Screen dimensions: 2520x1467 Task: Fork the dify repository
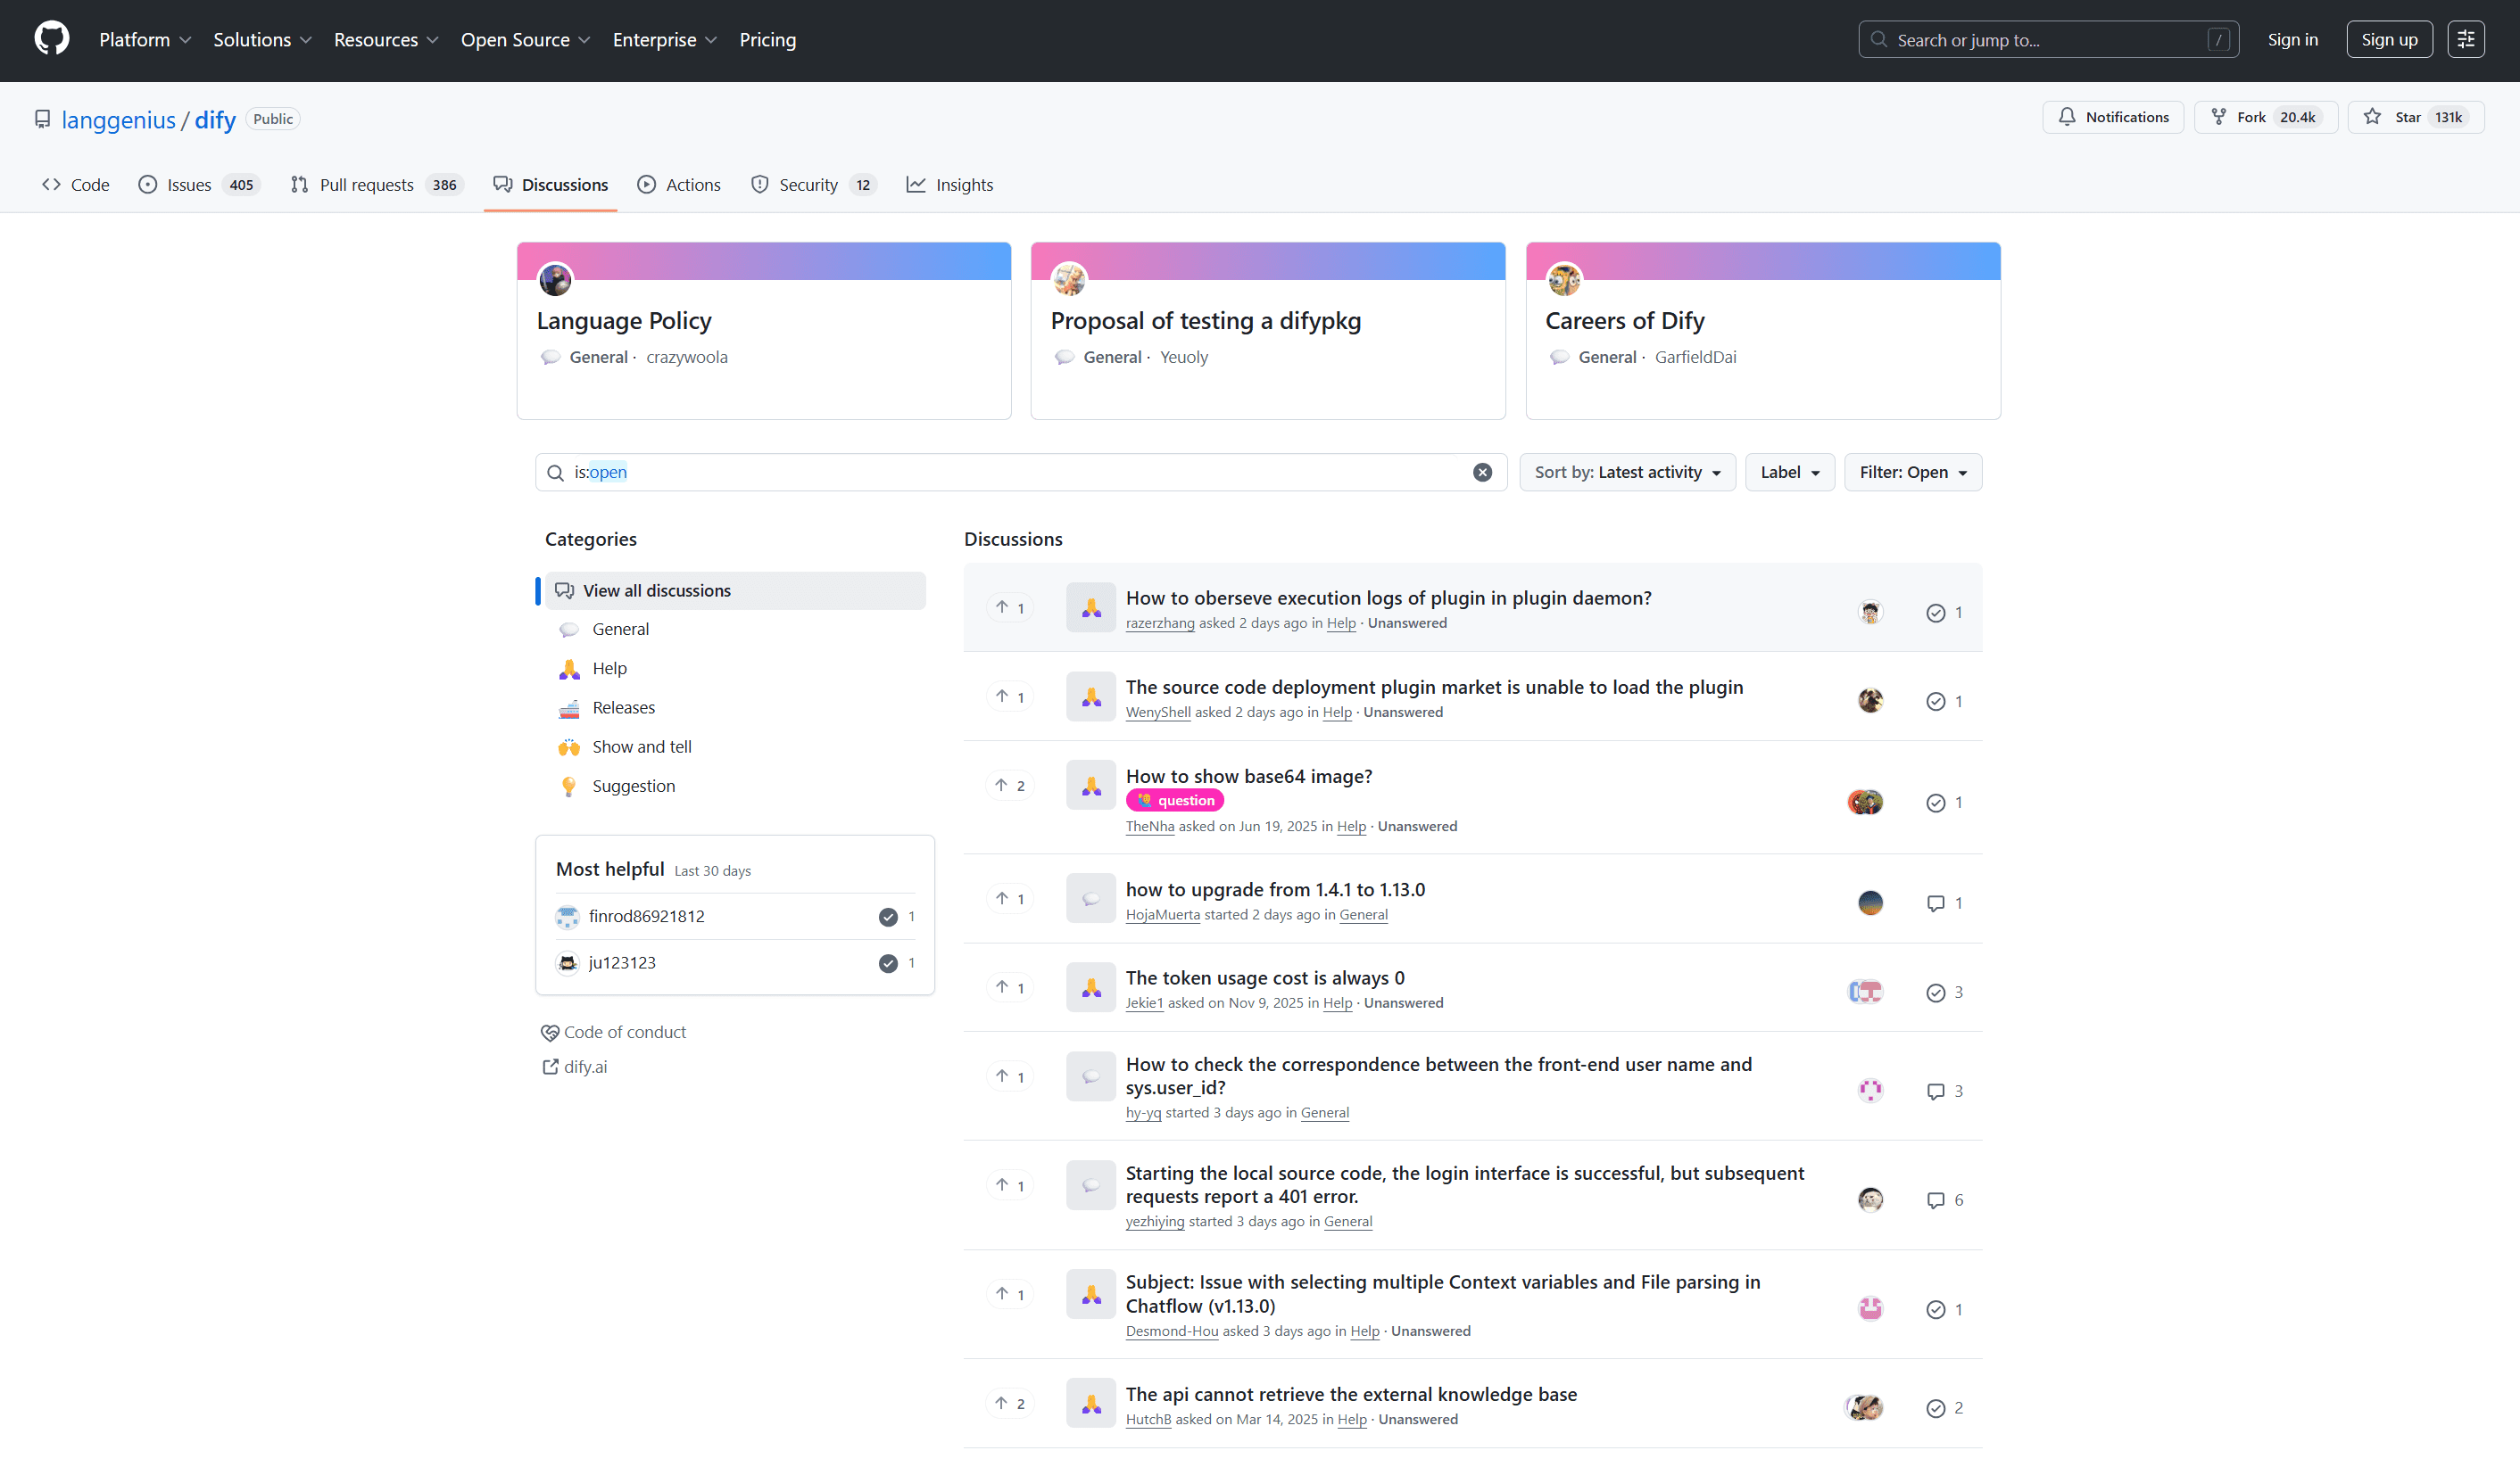2265,117
